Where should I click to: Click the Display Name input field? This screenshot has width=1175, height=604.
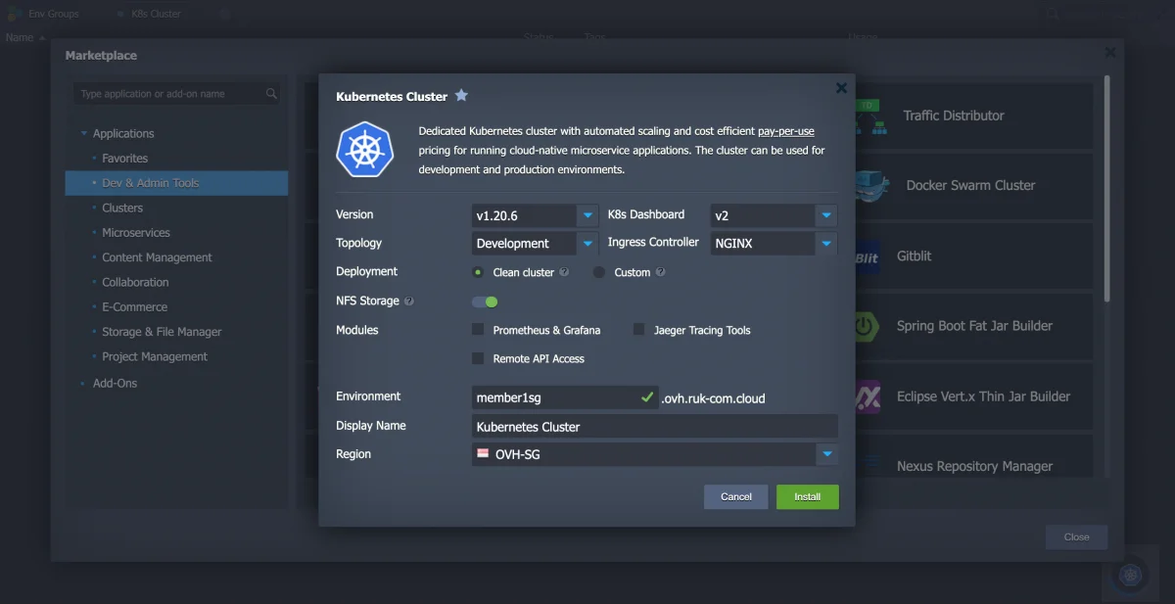click(x=654, y=426)
